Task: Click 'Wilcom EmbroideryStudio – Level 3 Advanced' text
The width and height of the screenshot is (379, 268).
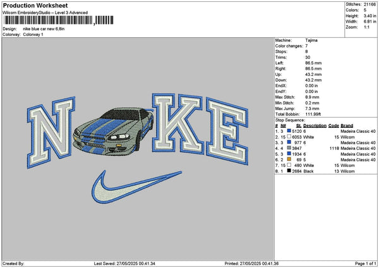Action: tap(45, 13)
